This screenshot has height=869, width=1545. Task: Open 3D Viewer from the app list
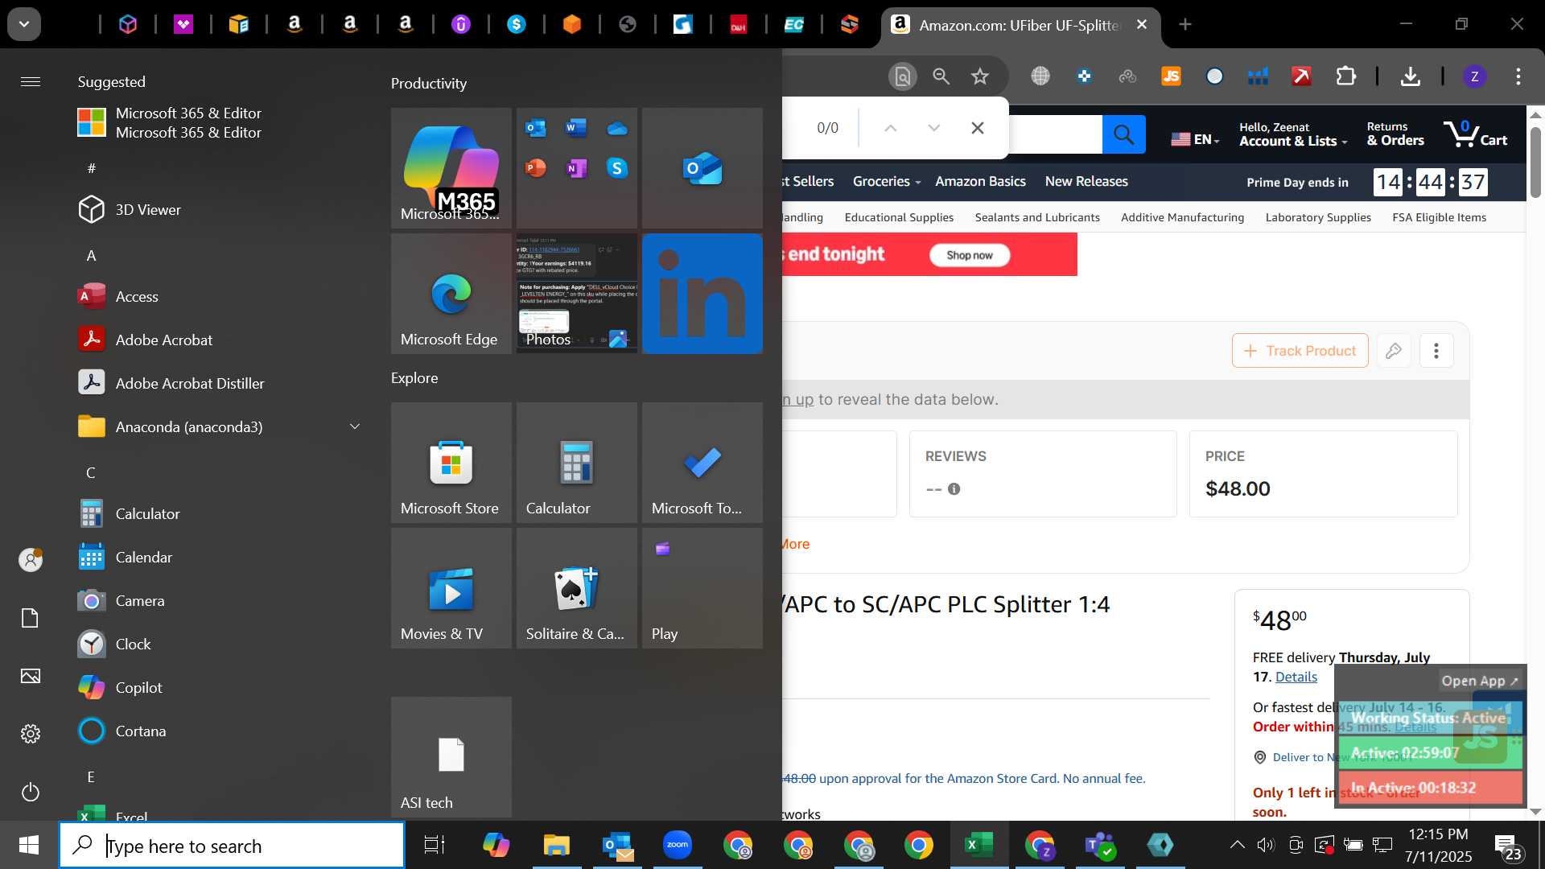217,209
